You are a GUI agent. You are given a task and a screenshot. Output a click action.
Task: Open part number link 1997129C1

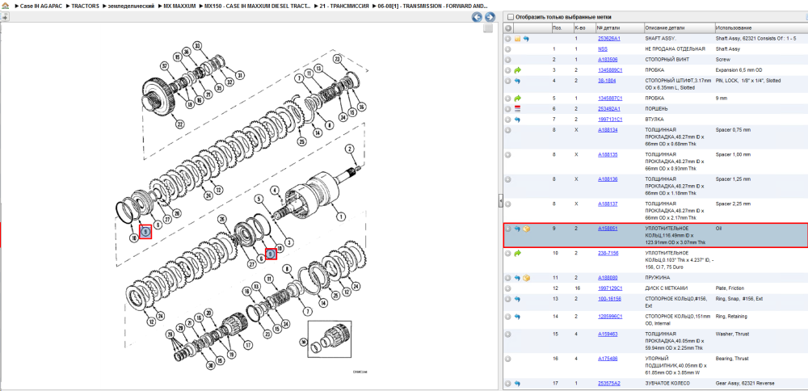610,288
